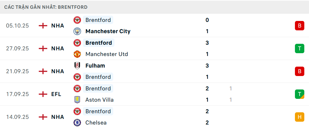
Task: Click the England flag in the 14.09.25 row
Action: tap(43, 117)
